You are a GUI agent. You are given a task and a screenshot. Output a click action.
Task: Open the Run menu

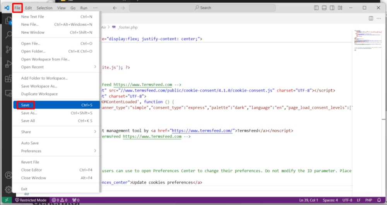(x=84, y=8)
